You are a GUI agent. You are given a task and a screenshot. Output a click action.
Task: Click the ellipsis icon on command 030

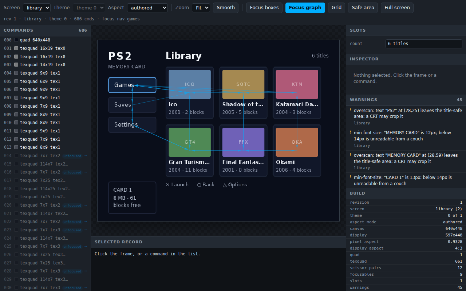86,288
